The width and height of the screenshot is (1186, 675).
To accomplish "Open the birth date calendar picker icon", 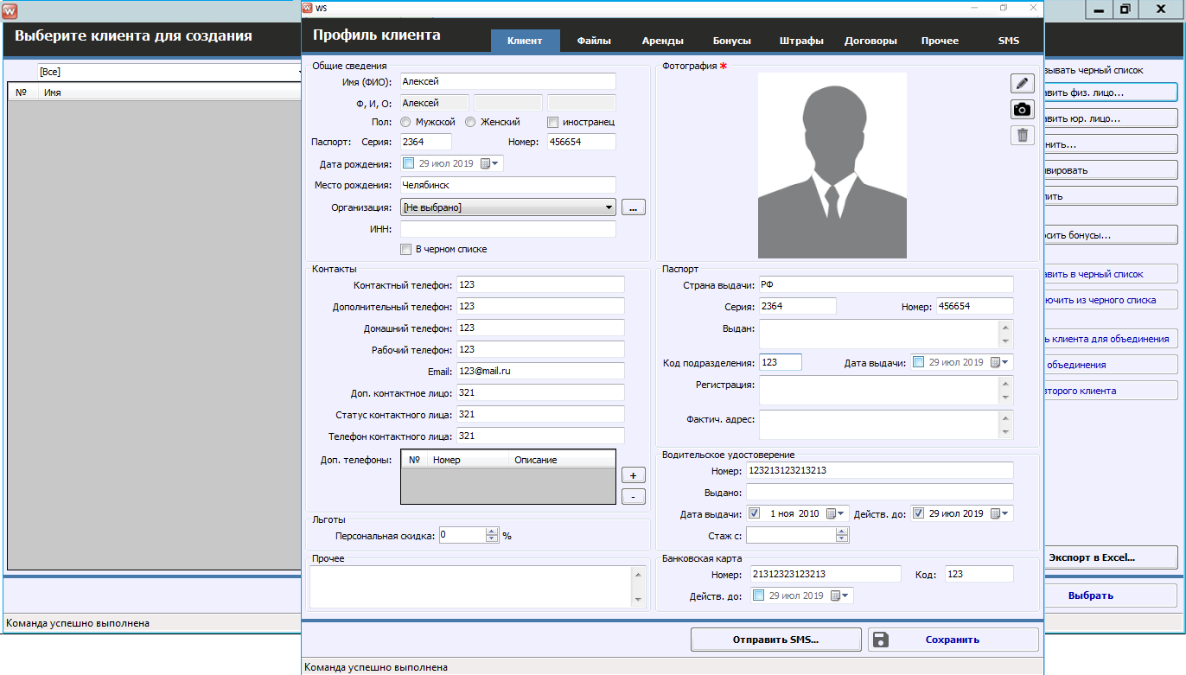I will (x=487, y=163).
